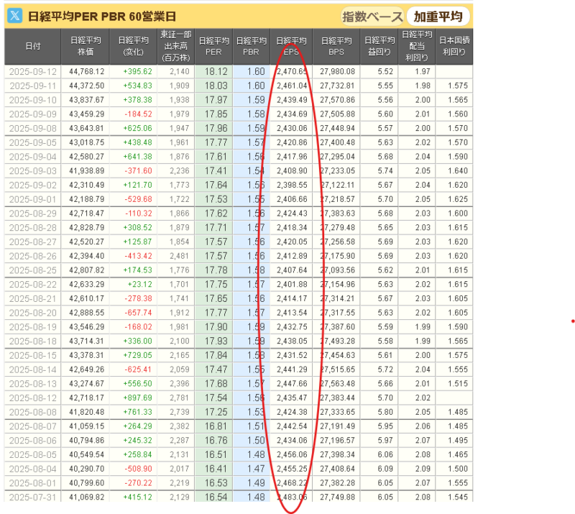The width and height of the screenshot is (575, 514).
Task: Click the 日経平均配当利回り column header
Action: [x=417, y=47]
